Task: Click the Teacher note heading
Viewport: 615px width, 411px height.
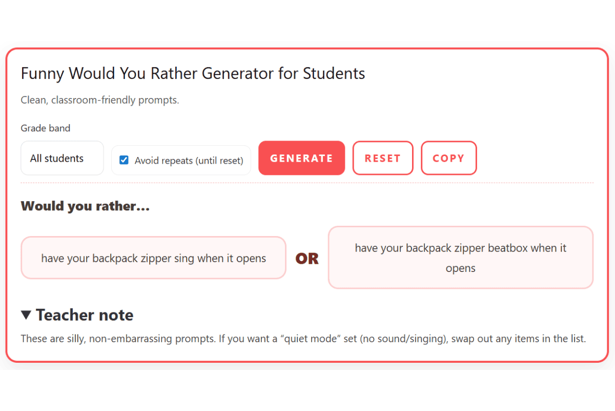Action: coord(84,315)
